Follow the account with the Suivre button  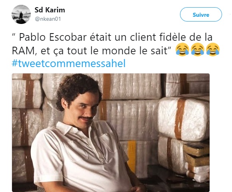[x=201, y=14]
